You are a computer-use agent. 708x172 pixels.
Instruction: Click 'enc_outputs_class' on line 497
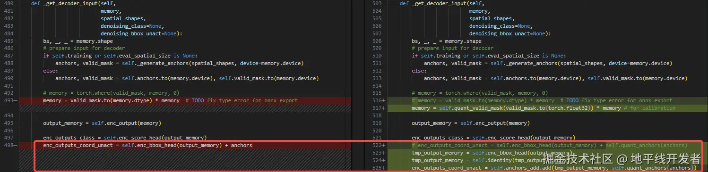tap(69, 138)
